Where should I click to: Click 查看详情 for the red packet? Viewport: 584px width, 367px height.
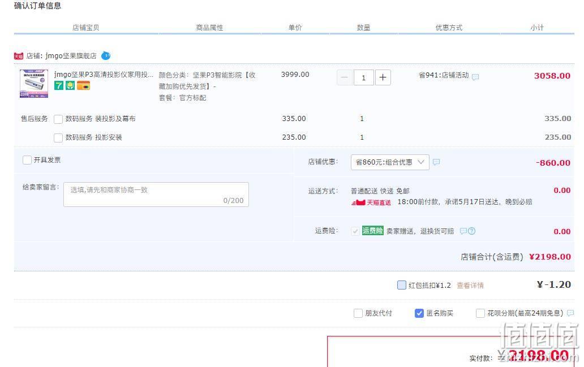(470, 286)
